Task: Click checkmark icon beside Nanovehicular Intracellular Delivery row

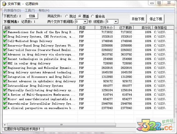Action: (x=5, y=104)
